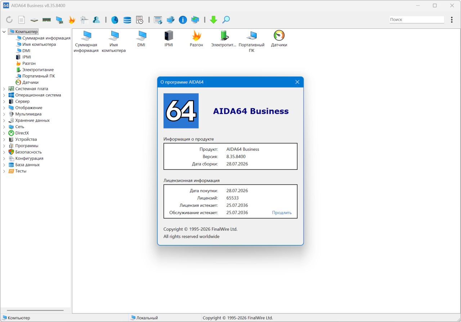The width and height of the screenshot is (461, 322).
Task: Click the blue database cylinder toolbar icon
Action: pos(127,20)
